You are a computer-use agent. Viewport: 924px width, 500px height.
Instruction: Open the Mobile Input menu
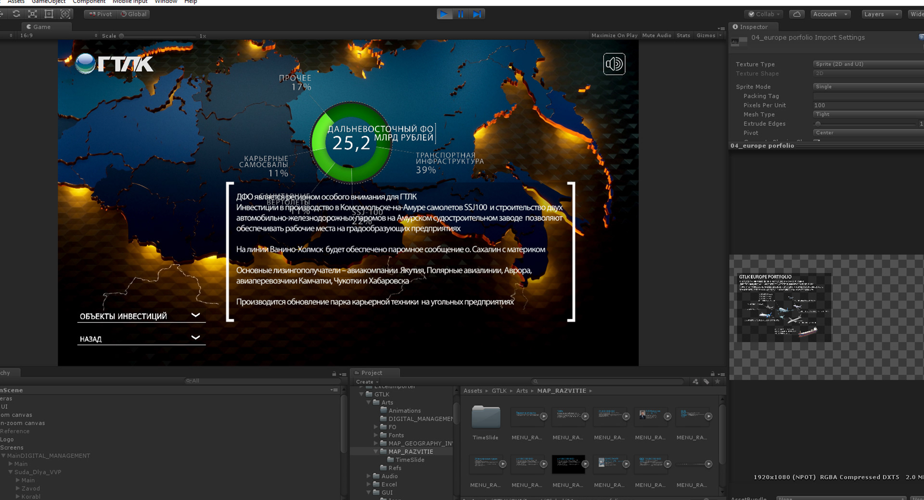tap(130, 2)
